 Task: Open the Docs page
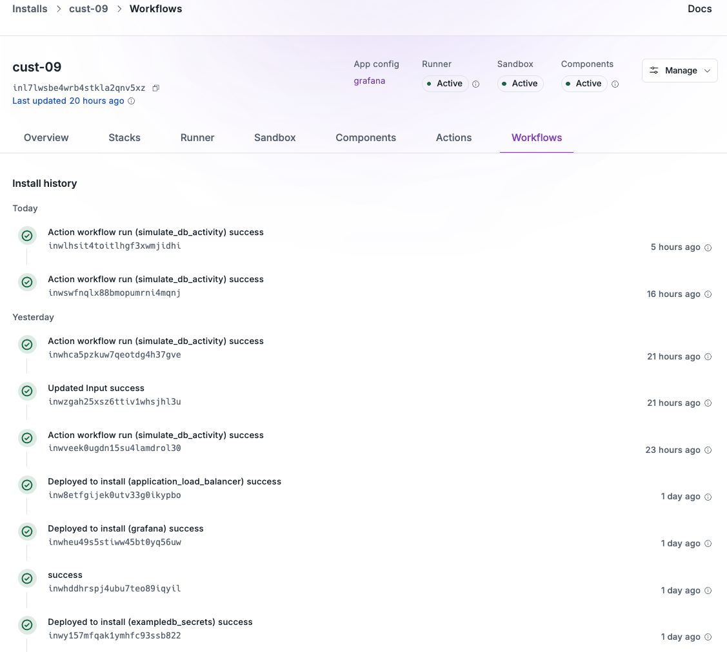point(699,8)
